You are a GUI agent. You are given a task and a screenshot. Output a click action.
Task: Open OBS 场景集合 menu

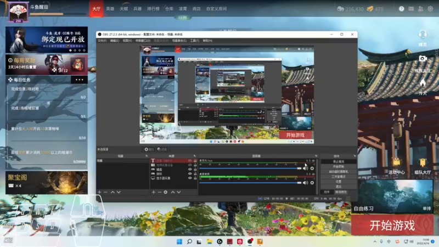(x=179, y=41)
